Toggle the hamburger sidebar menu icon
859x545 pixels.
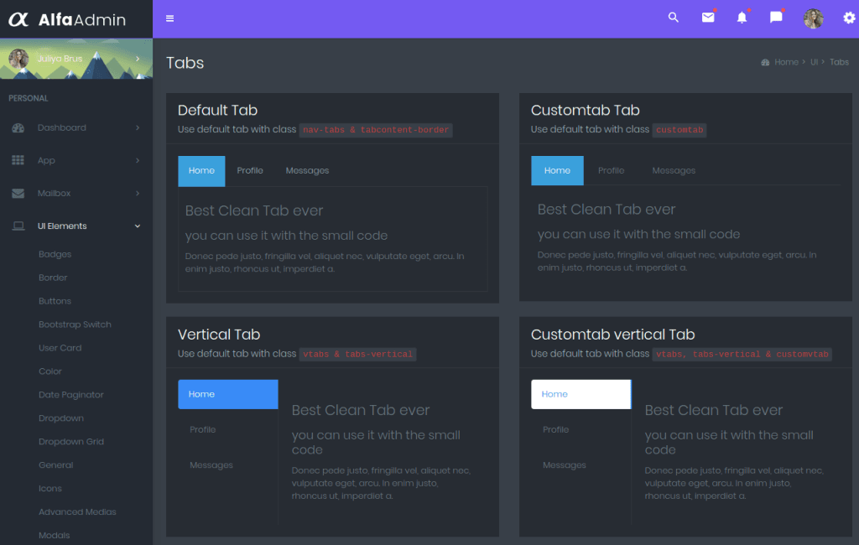(x=169, y=18)
